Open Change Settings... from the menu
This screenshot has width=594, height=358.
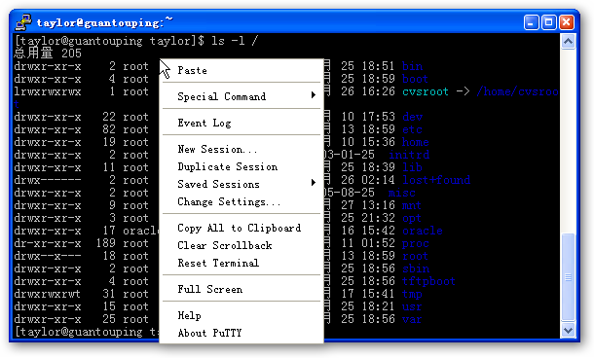click(x=241, y=201)
